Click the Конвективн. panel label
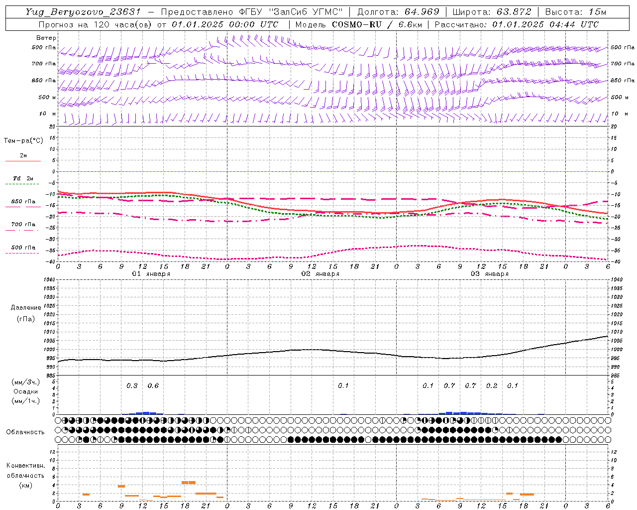 pyautogui.click(x=25, y=466)
